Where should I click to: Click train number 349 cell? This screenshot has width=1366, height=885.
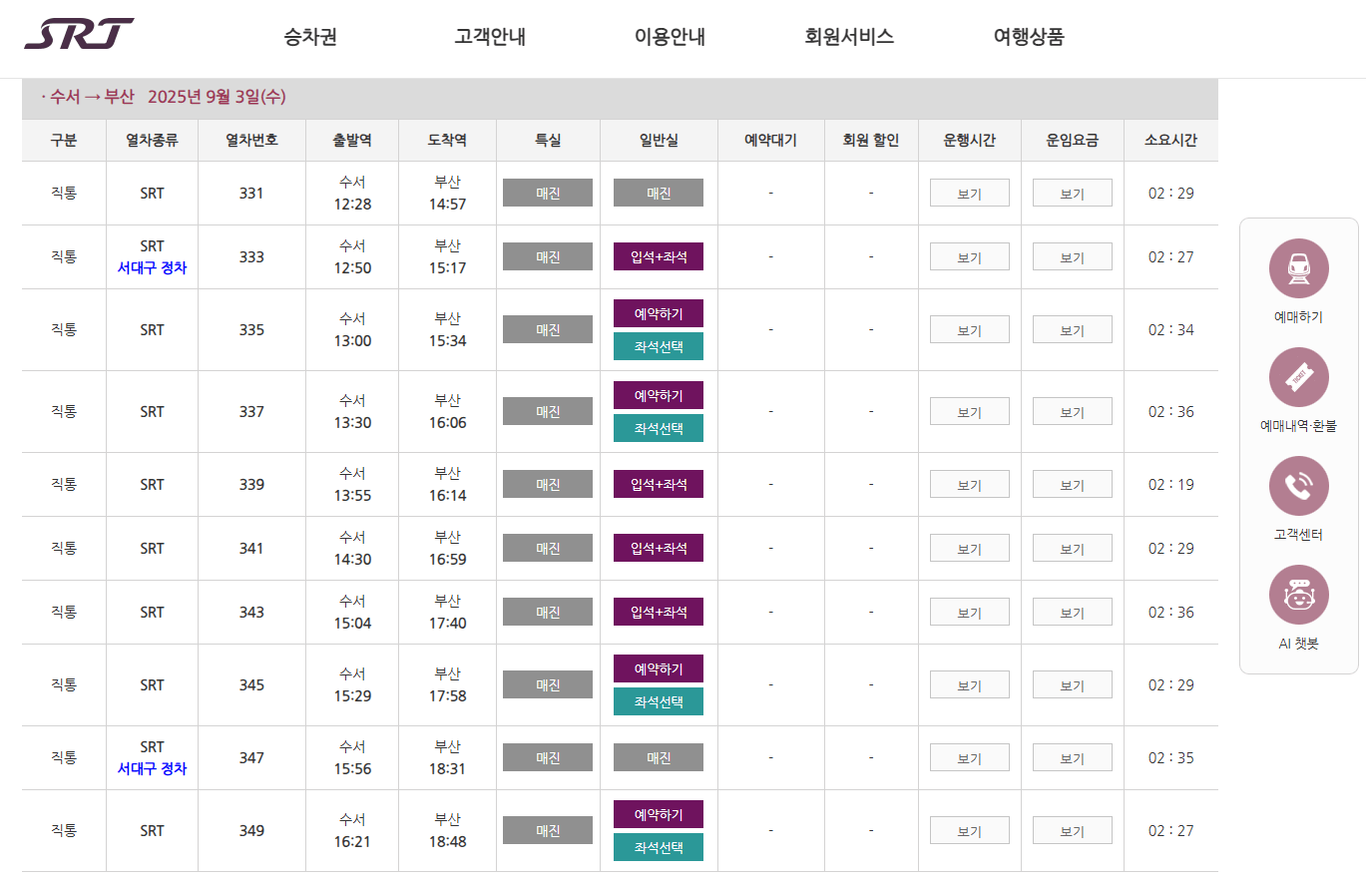(251, 831)
